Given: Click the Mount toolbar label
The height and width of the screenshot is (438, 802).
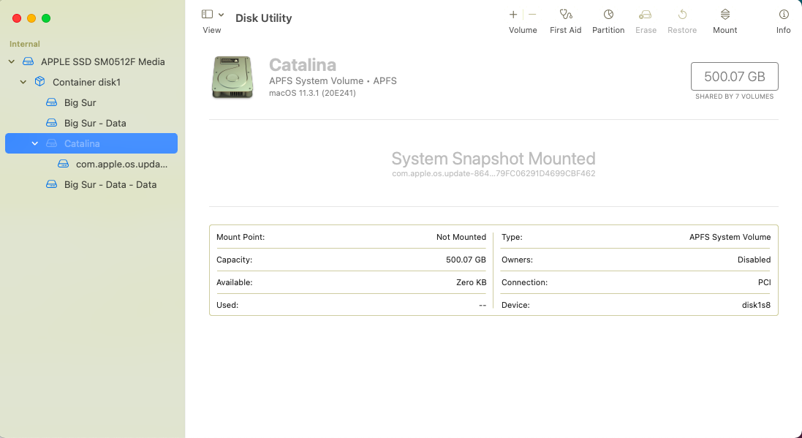Looking at the screenshot, I should point(725,30).
